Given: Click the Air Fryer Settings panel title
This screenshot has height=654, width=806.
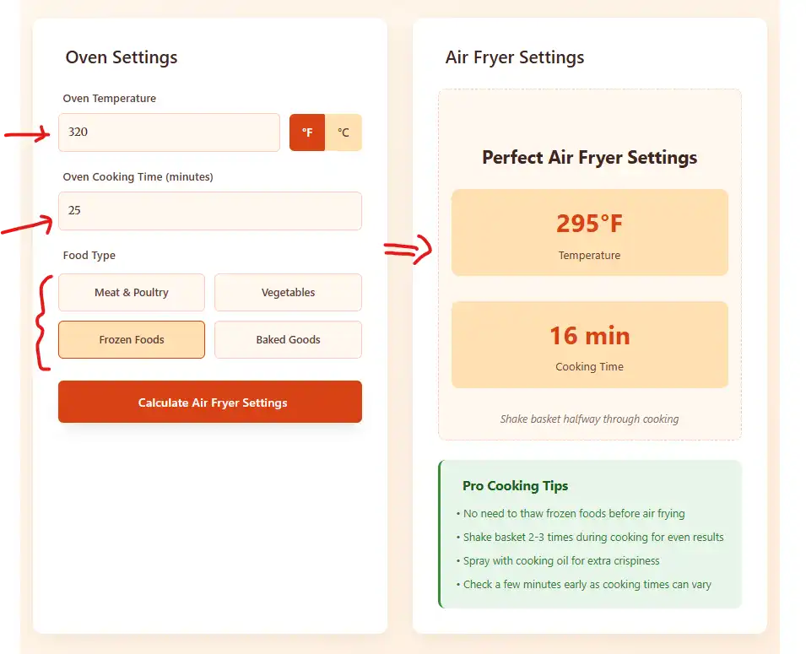Looking at the screenshot, I should pyautogui.click(x=515, y=57).
